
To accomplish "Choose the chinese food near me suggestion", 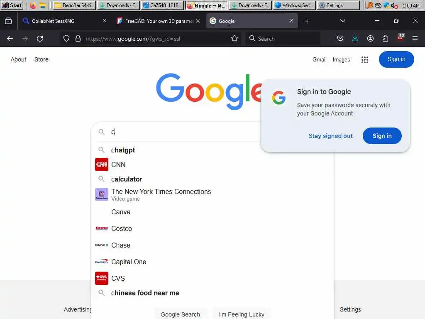I will tap(145, 293).
